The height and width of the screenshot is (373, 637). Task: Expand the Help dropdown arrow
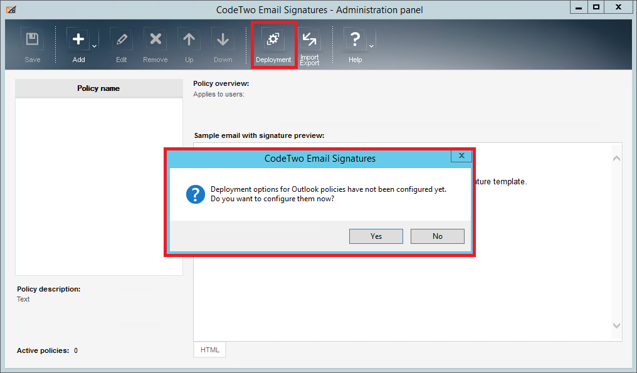371,46
